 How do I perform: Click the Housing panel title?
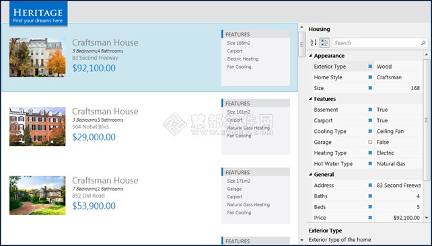click(x=319, y=29)
